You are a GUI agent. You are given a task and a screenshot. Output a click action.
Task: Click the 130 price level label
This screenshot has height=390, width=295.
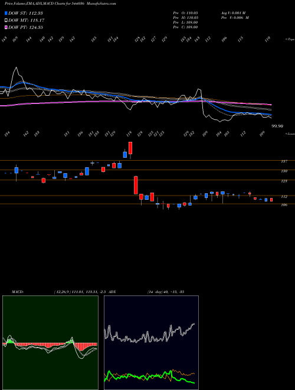click(x=284, y=171)
